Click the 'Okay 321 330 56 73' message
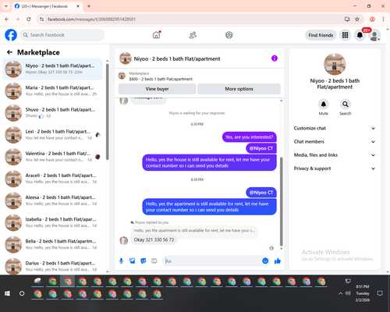 tap(154, 239)
